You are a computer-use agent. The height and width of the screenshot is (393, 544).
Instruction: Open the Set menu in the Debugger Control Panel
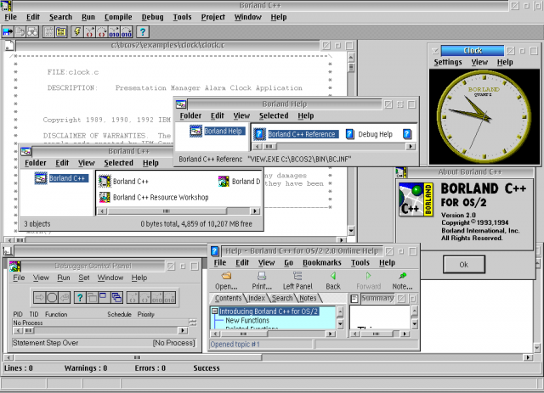[x=84, y=278]
